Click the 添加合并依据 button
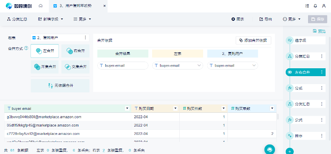 253,40
